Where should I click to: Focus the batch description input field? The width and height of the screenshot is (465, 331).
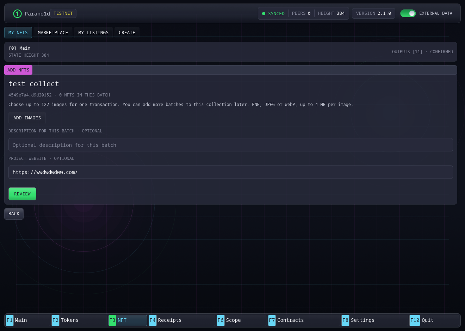click(x=231, y=145)
